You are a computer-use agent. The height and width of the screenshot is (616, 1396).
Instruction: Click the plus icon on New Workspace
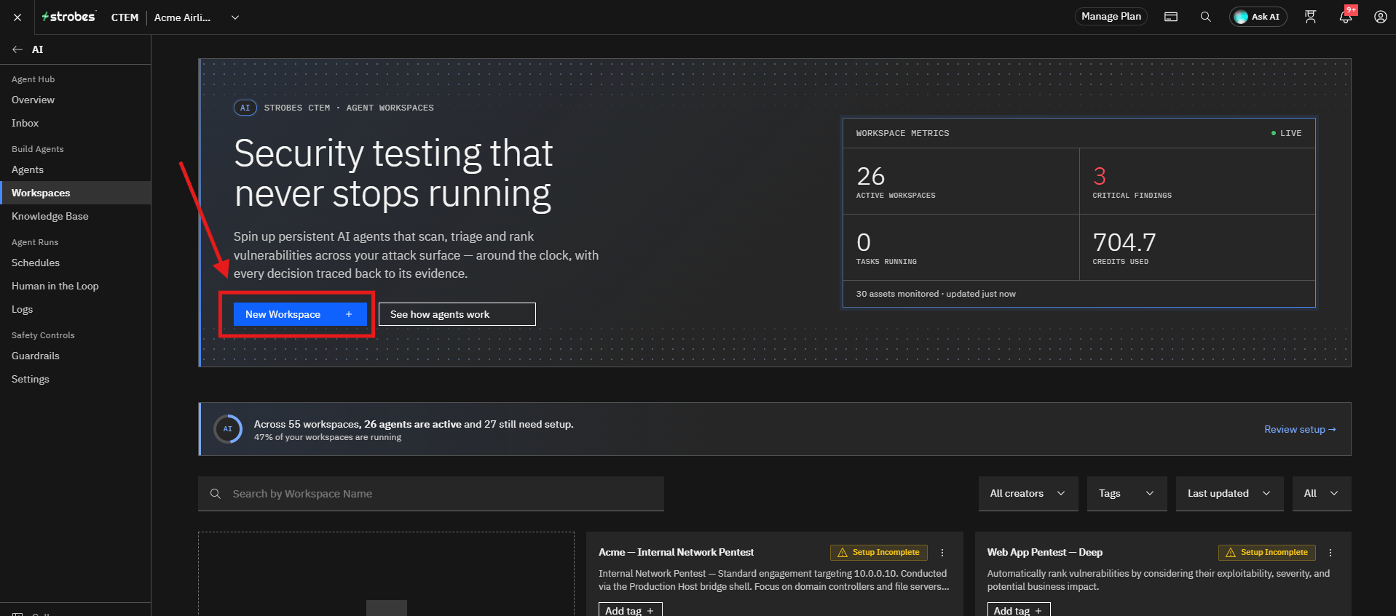349,314
